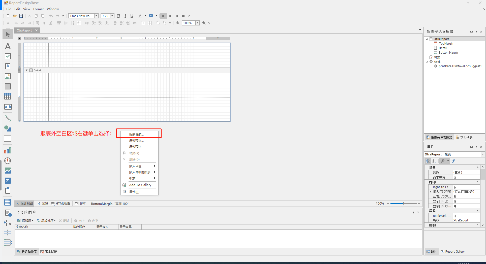
Task: Open the 100% zoom dropdown
Action: coord(197,23)
